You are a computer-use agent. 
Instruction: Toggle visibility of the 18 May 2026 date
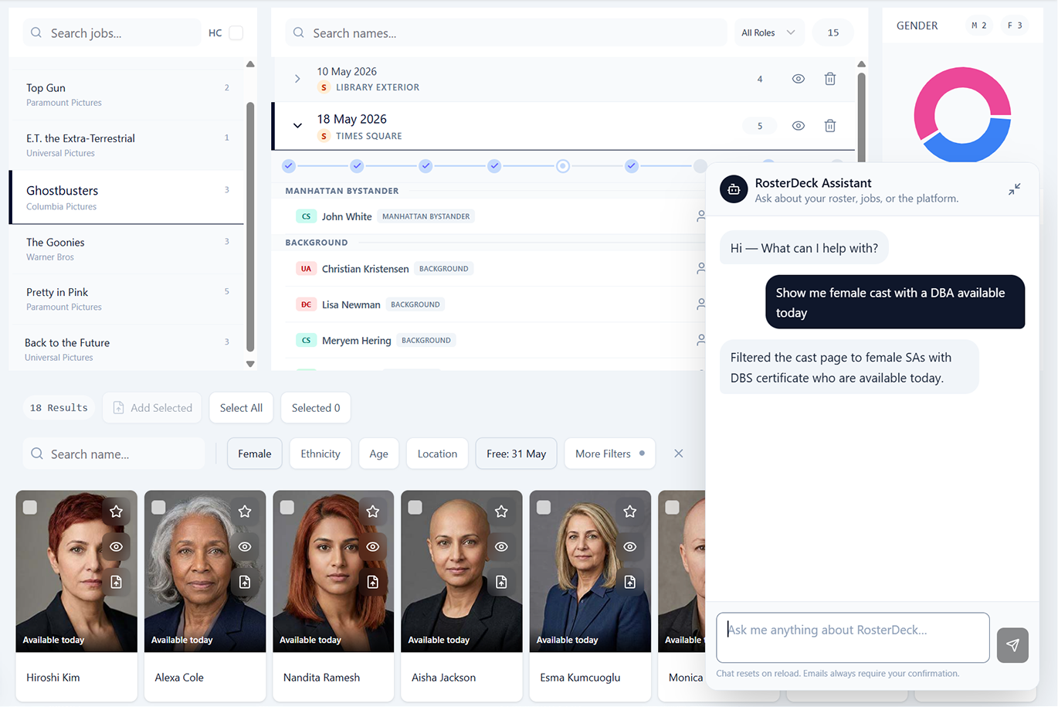tap(799, 126)
